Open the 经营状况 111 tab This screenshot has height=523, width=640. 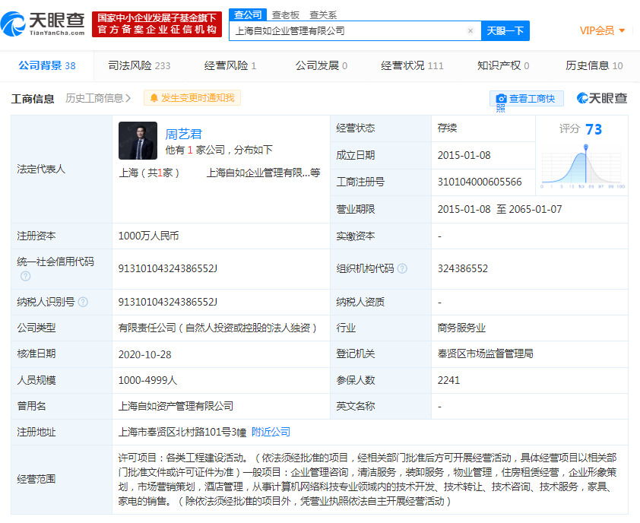[412, 65]
